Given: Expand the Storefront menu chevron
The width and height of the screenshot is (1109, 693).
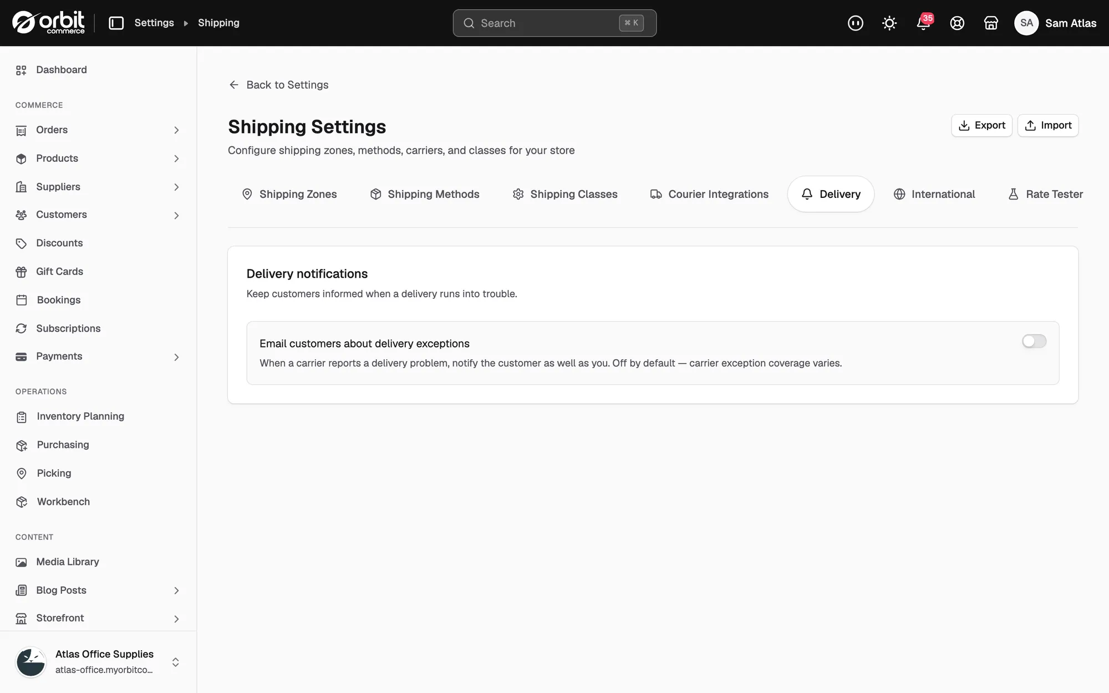Looking at the screenshot, I should pyautogui.click(x=176, y=619).
